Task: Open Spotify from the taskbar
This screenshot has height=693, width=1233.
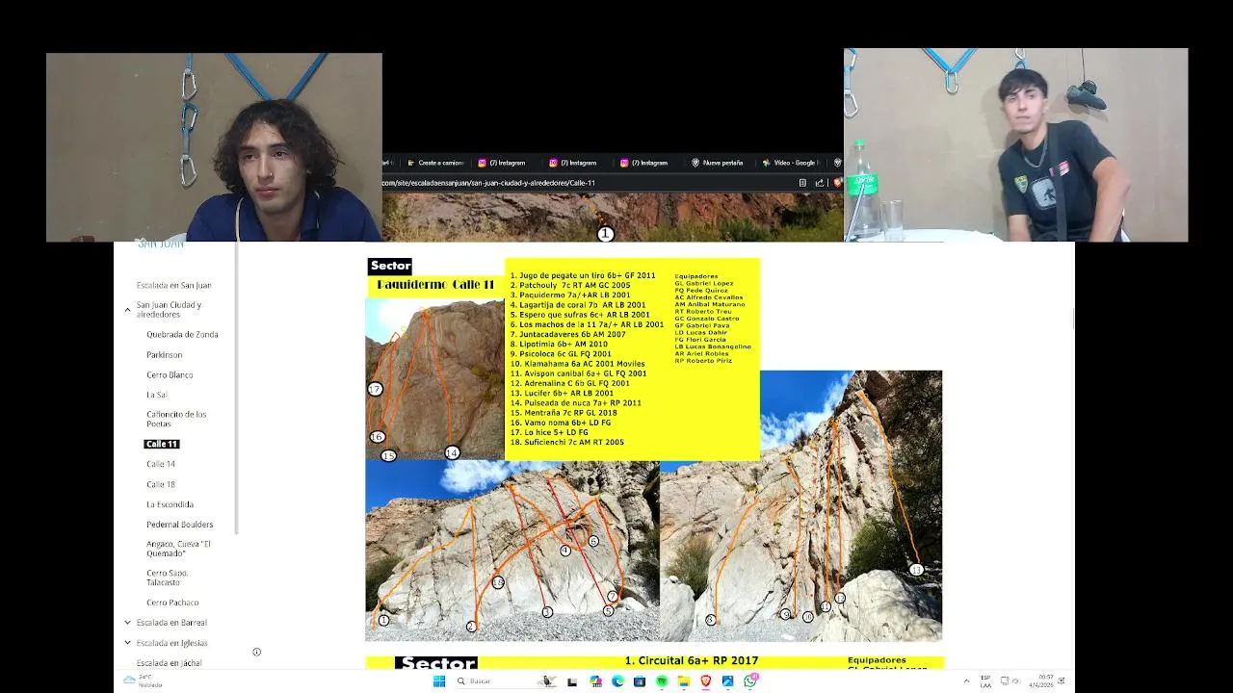Action: [x=662, y=681]
